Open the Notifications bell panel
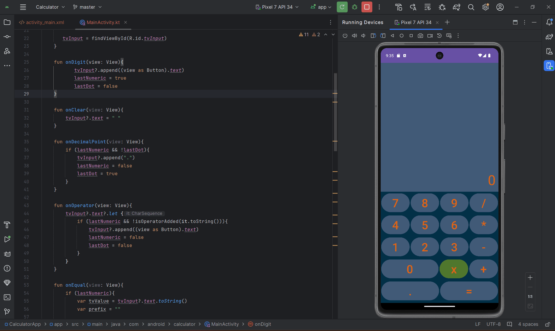The width and height of the screenshot is (555, 331). (x=549, y=22)
